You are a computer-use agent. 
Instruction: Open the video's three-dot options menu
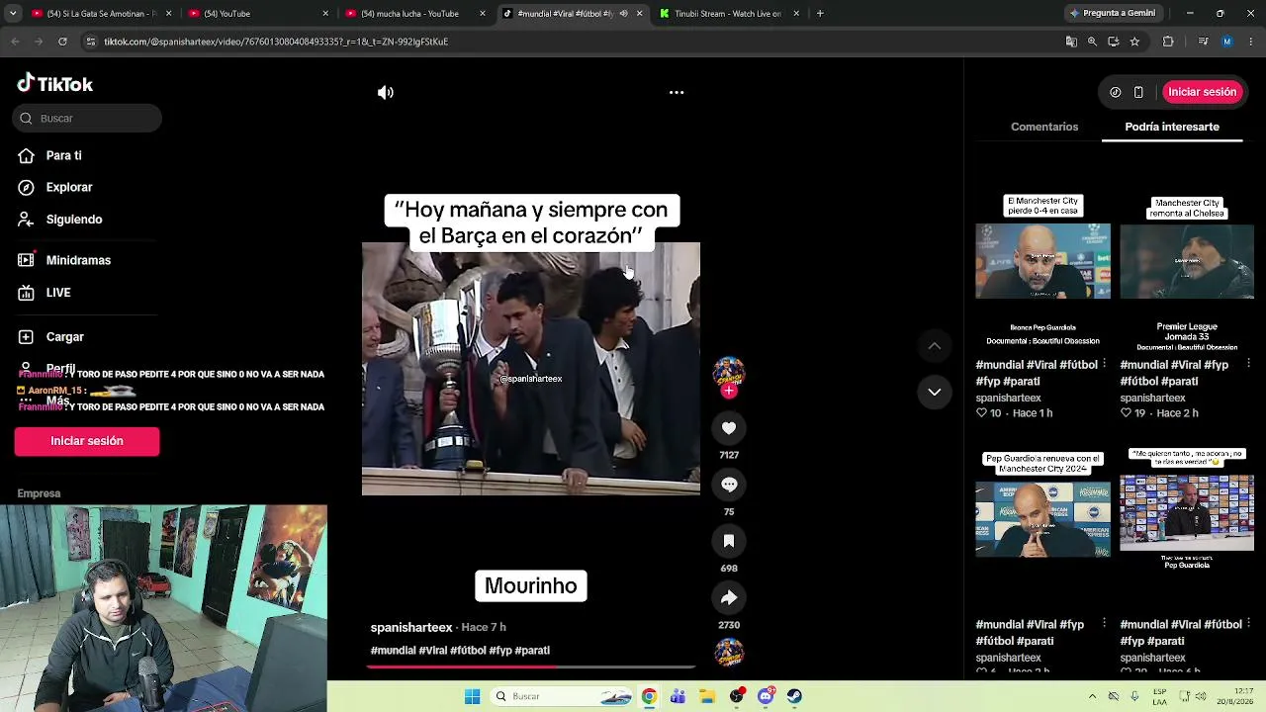[677, 92]
